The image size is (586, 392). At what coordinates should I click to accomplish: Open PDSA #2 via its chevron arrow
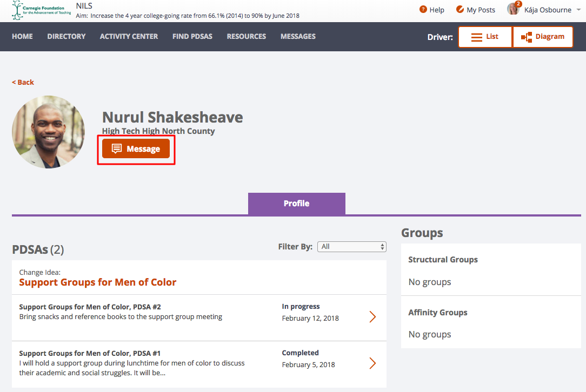coord(372,316)
